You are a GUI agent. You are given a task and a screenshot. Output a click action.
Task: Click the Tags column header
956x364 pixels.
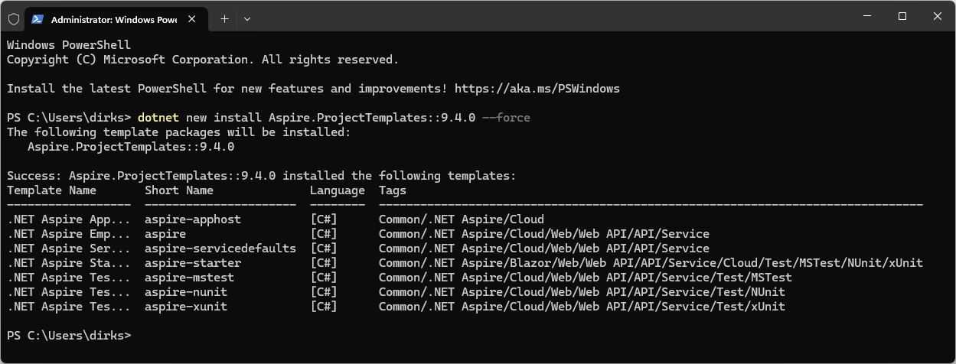point(393,190)
